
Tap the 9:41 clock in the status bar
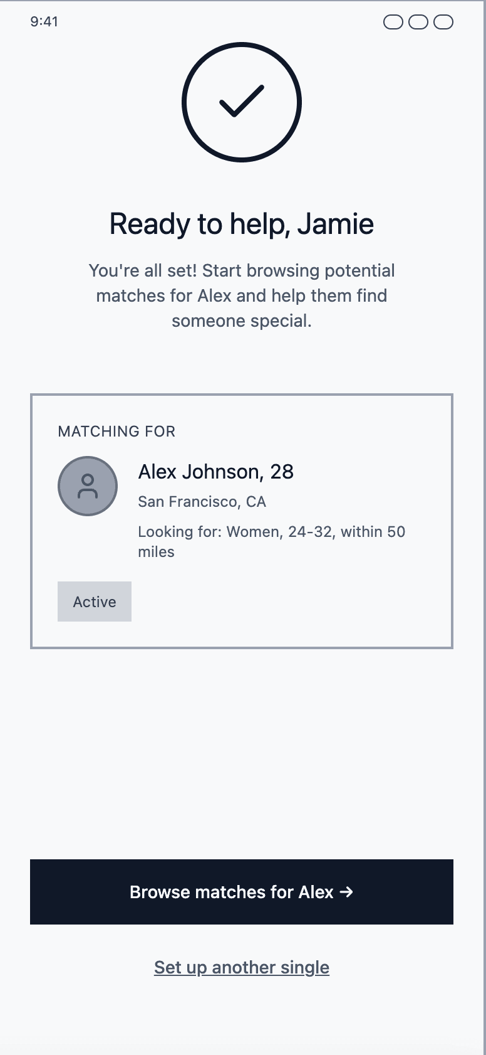(x=44, y=21)
